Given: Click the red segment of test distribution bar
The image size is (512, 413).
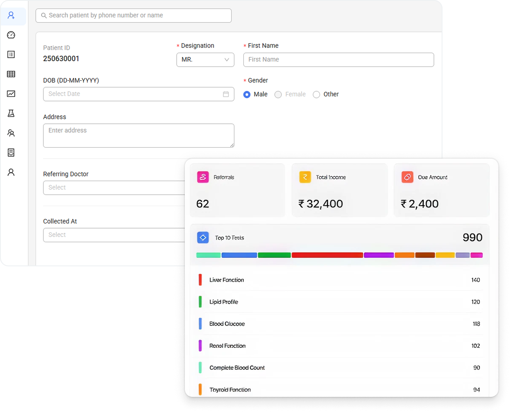Looking at the screenshot, I should [x=327, y=255].
